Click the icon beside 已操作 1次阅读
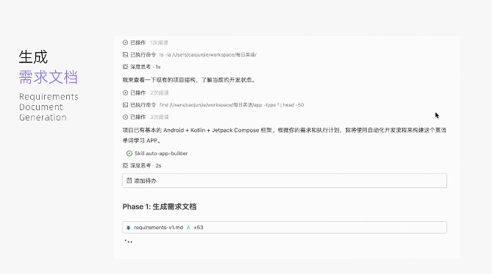 (125, 43)
